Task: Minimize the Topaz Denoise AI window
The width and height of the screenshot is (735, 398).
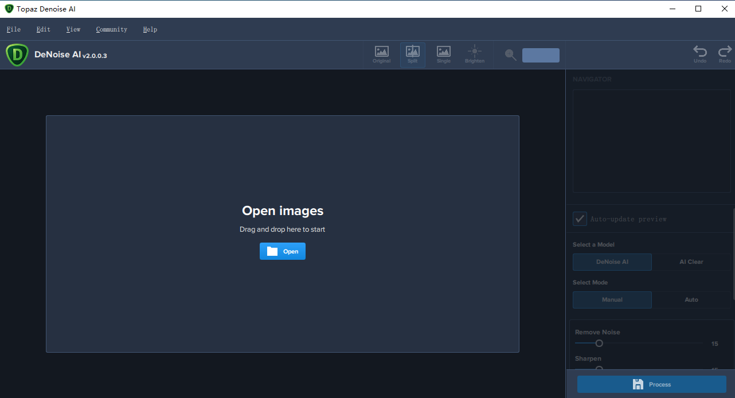Action: (673, 9)
